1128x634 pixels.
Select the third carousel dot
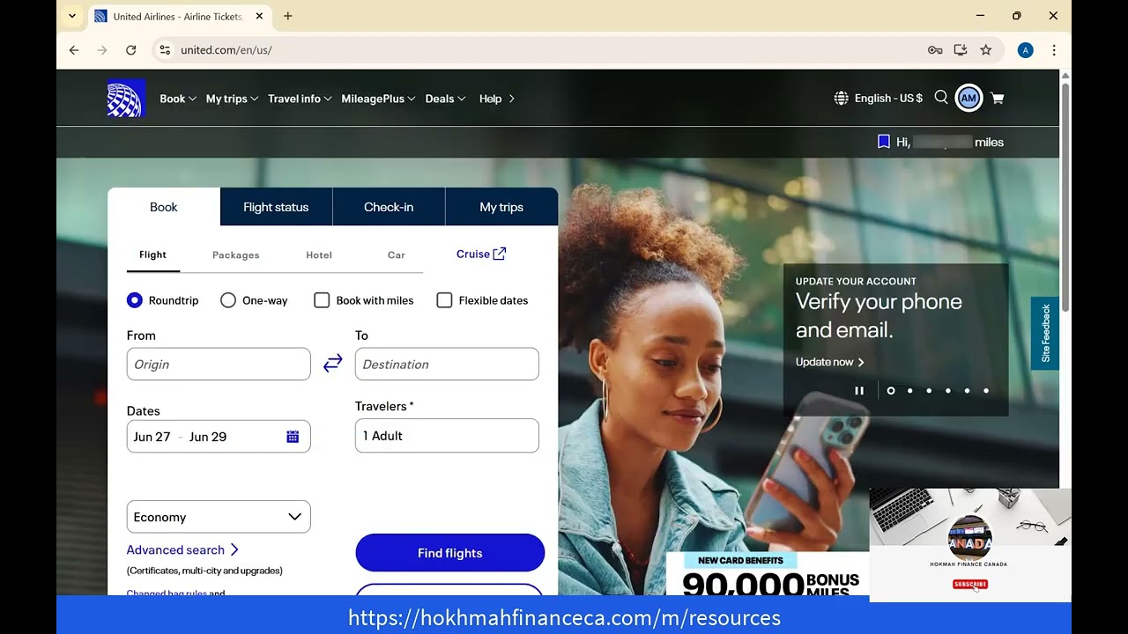[929, 391]
